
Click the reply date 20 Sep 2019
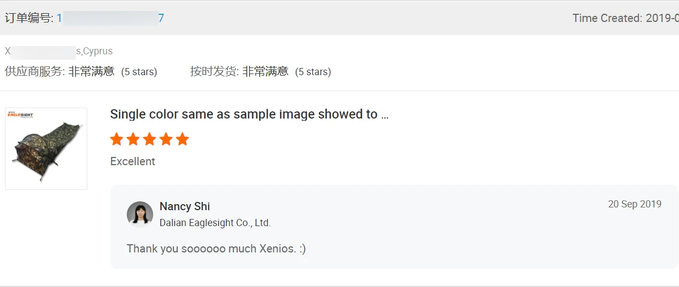point(635,204)
